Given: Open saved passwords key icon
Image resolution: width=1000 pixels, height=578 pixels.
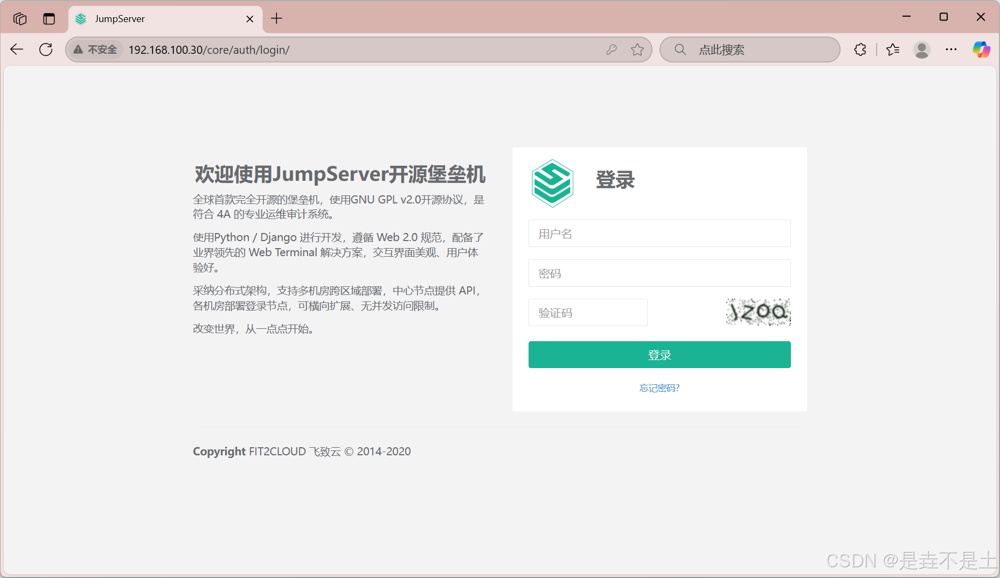Looking at the screenshot, I should point(611,50).
